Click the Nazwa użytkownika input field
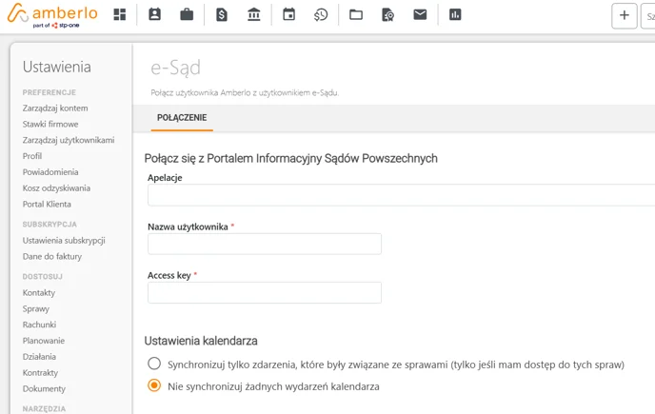Image resolution: width=655 pixels, height=414 pixels. pos(265,244)
